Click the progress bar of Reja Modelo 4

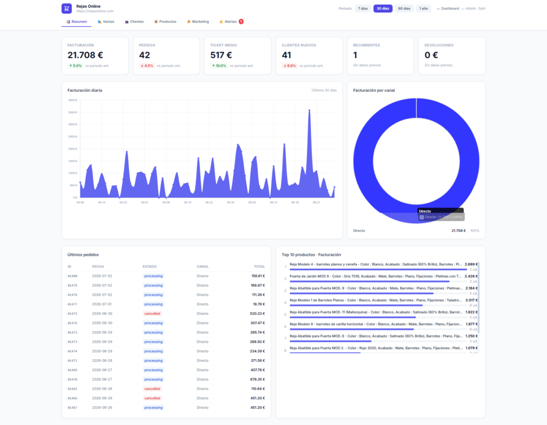click(378, 270)
